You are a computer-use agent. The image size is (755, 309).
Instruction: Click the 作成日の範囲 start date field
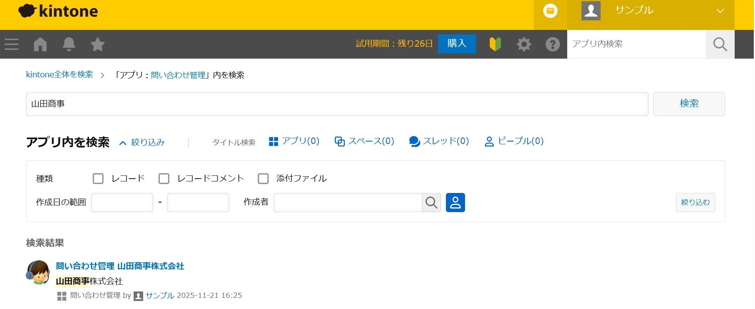[x=122, y=203]
